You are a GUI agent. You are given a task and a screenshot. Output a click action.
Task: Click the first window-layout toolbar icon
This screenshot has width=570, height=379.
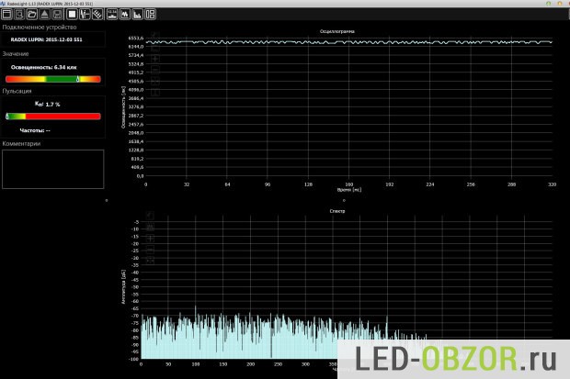click(x=6, y=15)
